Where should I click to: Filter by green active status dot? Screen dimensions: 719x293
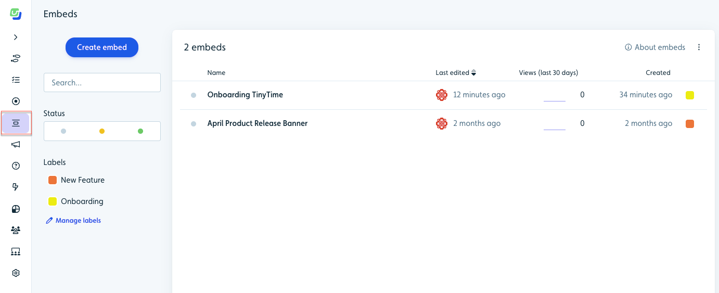click(x=140, y=131)
